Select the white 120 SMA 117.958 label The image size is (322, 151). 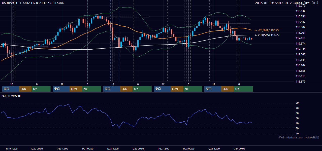[267, 35]
